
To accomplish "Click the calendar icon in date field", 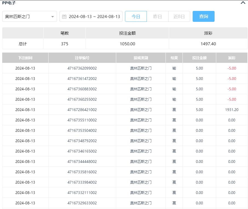I will pyautogui.click(x=64, y=16).
